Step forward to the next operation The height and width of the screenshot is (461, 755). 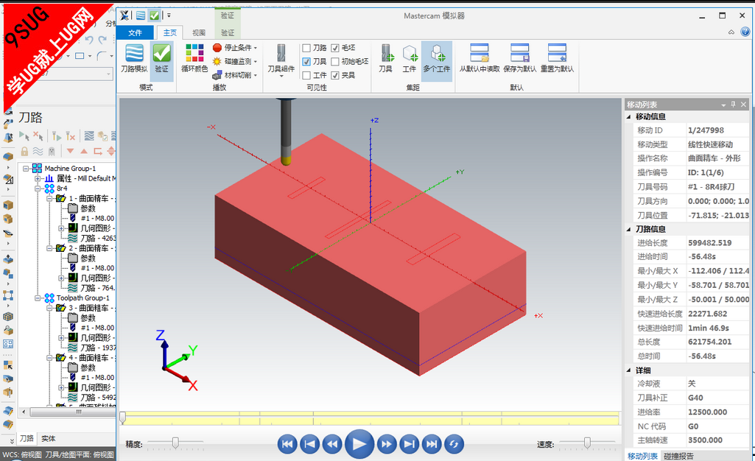[x=410, y=444]
